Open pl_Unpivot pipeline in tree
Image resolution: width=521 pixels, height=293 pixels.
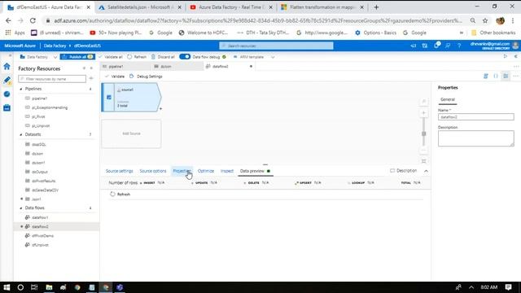tap(41, 126)
